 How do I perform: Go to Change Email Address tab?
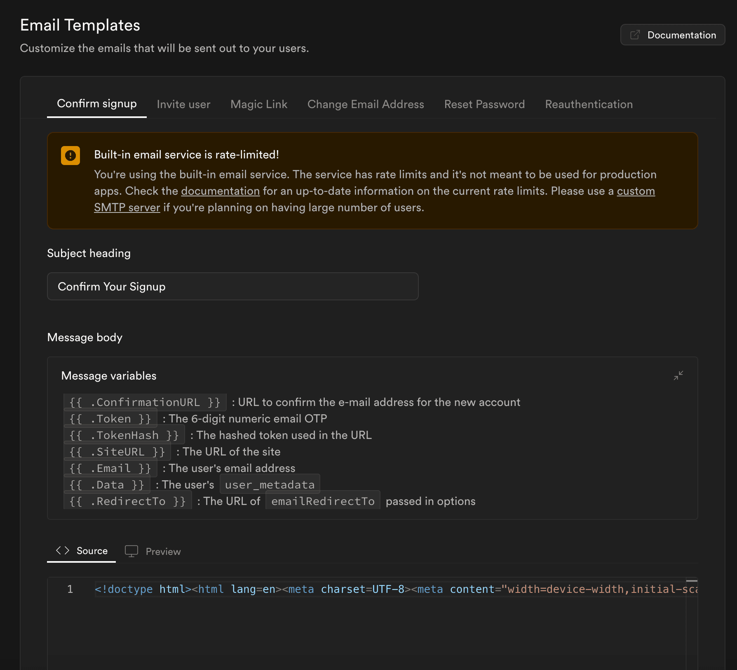coord(366,104)
